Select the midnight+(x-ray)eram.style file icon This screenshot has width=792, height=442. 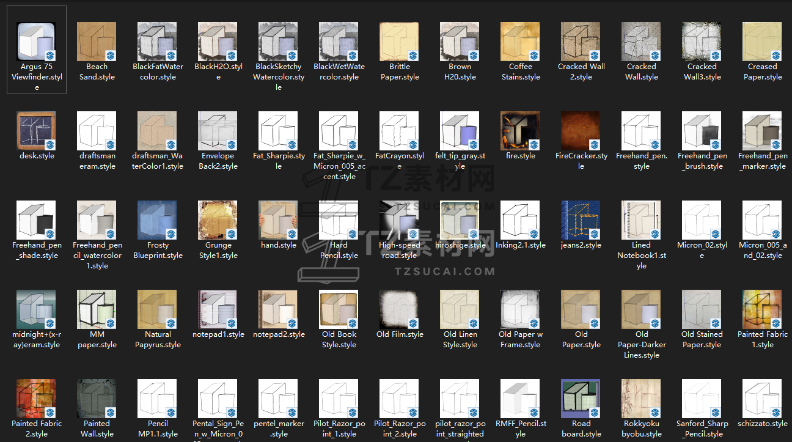coord(37,309)
